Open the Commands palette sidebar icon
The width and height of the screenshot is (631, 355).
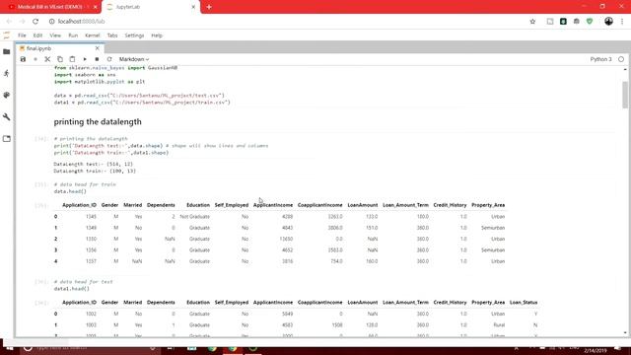coord(7,95)
